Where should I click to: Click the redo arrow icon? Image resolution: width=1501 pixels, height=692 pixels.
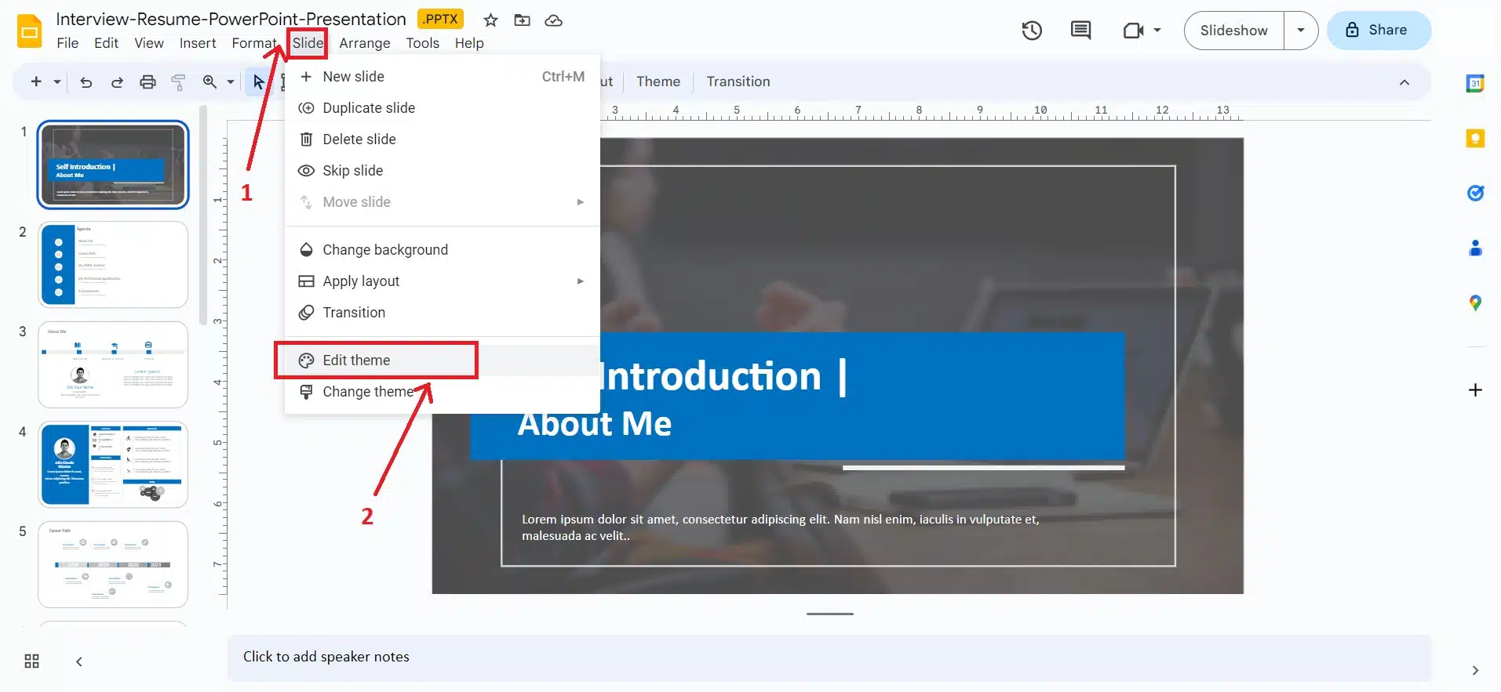click(117, 82)
